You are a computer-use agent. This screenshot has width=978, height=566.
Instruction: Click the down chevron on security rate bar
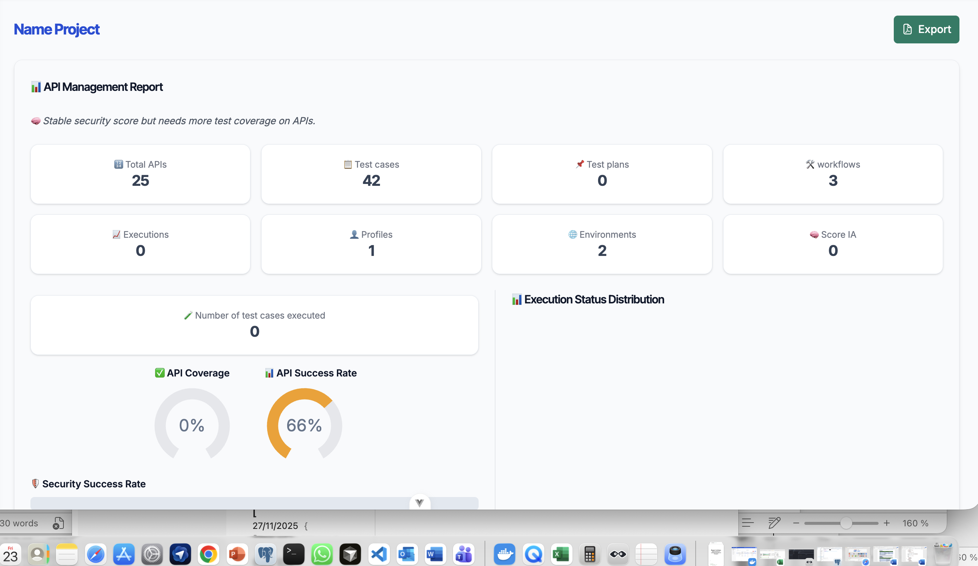[420, 503]
